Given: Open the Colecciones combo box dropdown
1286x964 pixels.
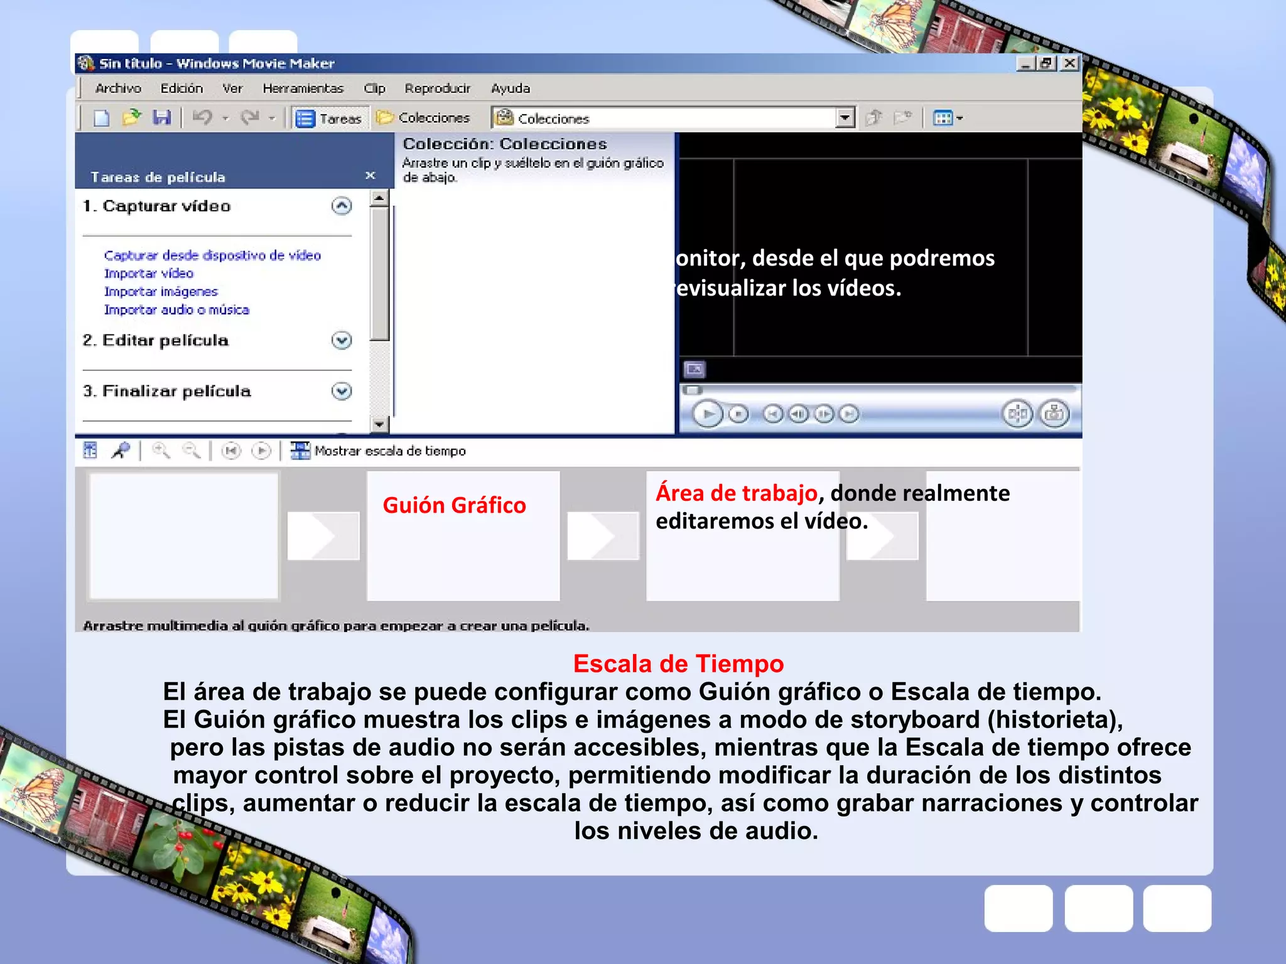Looking at the screenshot, I should (846, 118).
